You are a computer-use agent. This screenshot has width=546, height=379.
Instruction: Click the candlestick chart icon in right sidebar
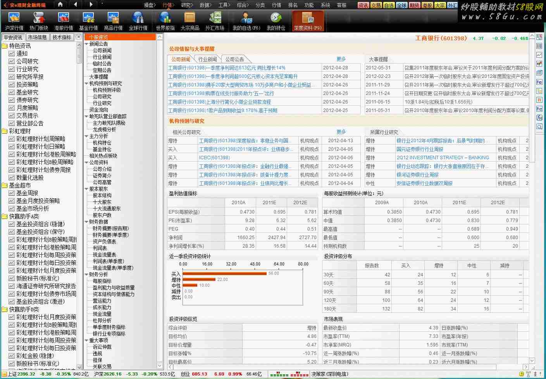(x=539, y=64)
